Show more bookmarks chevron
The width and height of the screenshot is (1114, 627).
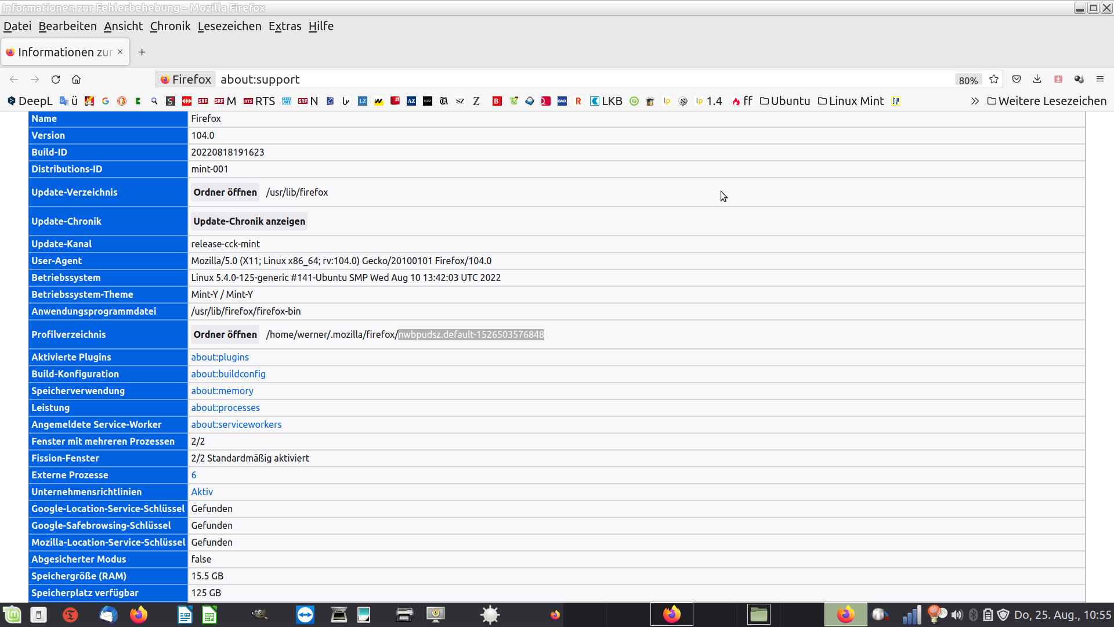tap(975, 101)
